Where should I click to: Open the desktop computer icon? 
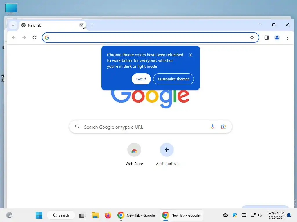pos(11,9)
